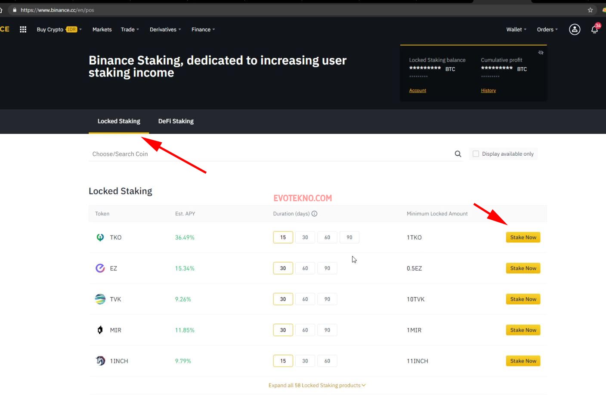The image size is (606, 396).
Task: Click the 1INCH token logo
Action: [100, 361]
